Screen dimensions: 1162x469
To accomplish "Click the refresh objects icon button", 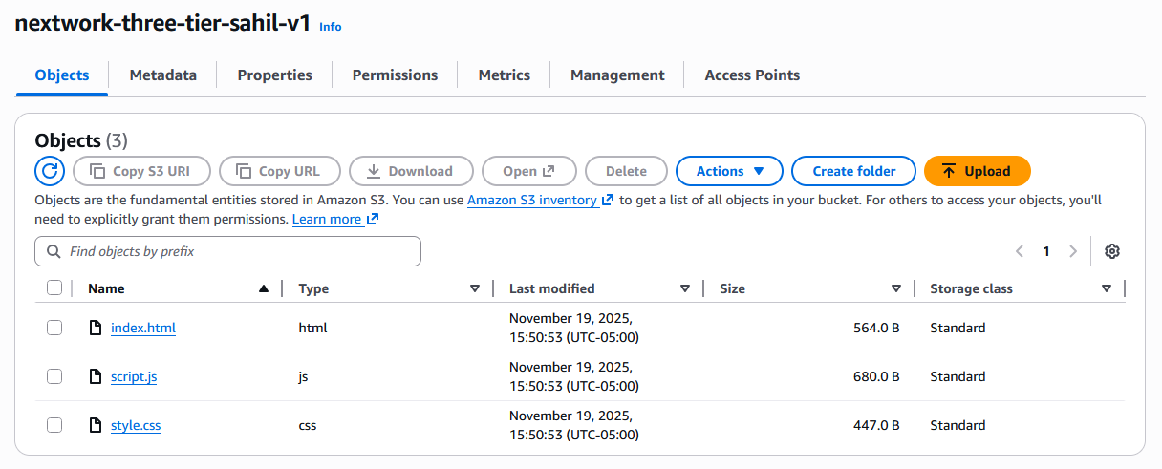I will tap(50, 171).
